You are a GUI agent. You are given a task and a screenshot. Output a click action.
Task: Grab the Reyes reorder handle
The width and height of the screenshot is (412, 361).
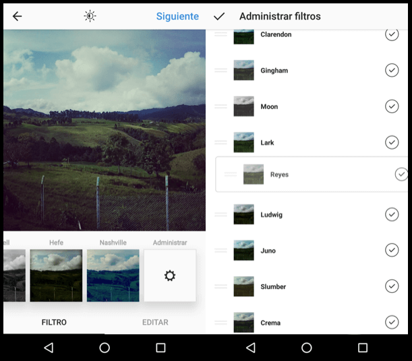click(x=231, y=174)
